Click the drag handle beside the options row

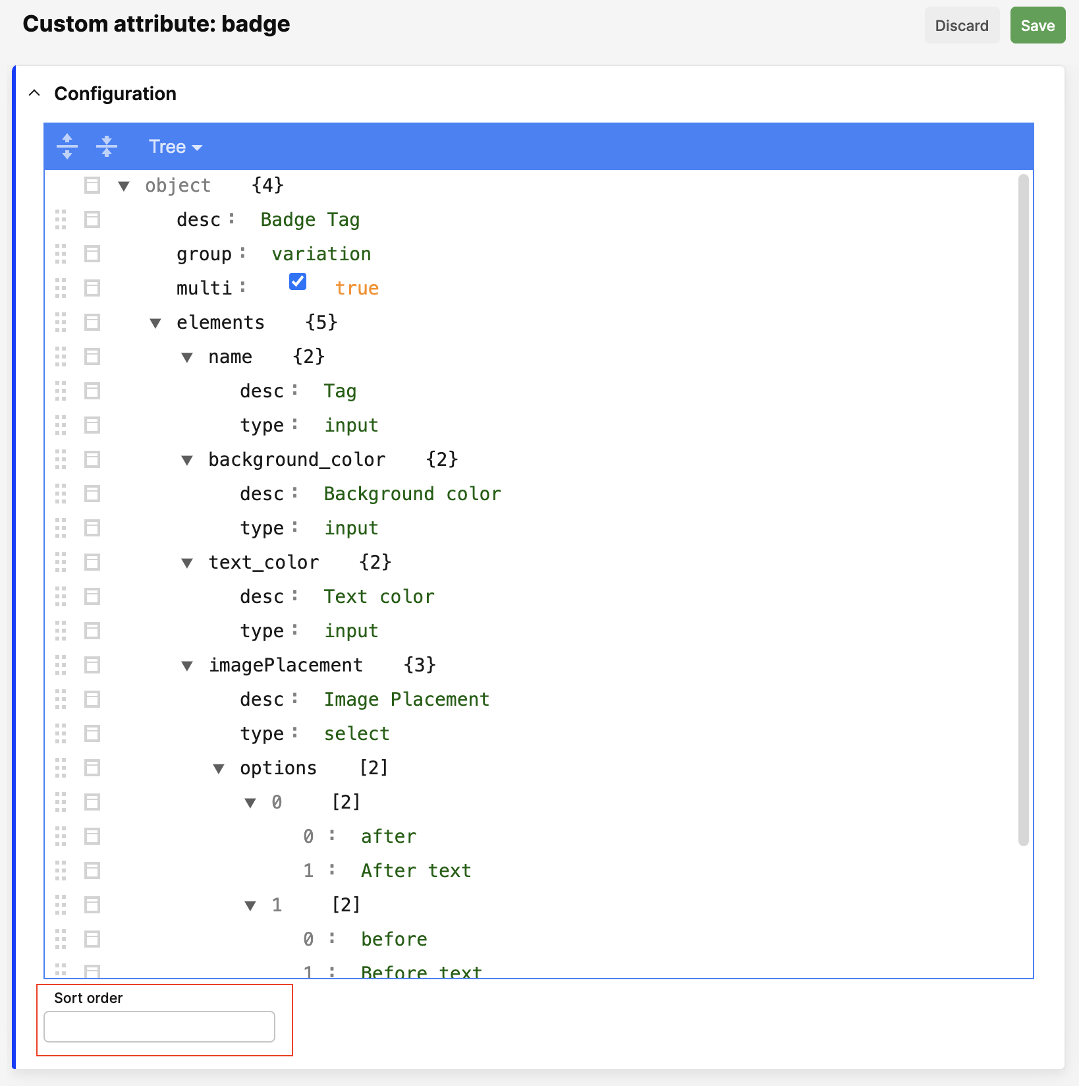[61, 768]
